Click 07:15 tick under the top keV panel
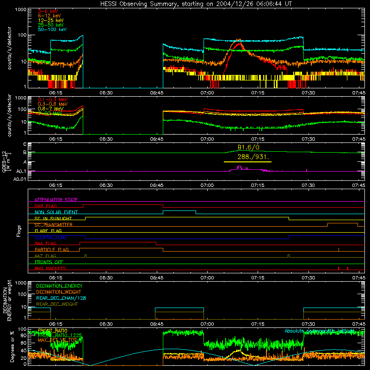 click(258, 93)
